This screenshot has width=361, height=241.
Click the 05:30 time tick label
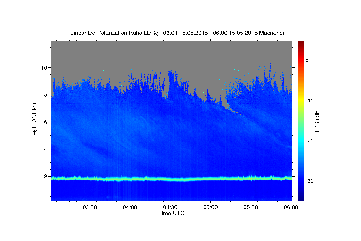250,208
